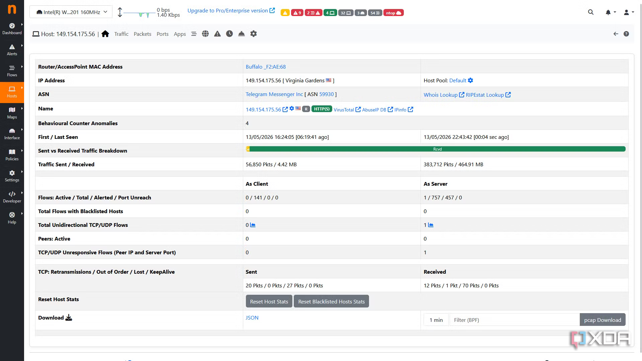Open the Whois Lookup link
Viewport: 642px width, 361px height.
[444, 95]
